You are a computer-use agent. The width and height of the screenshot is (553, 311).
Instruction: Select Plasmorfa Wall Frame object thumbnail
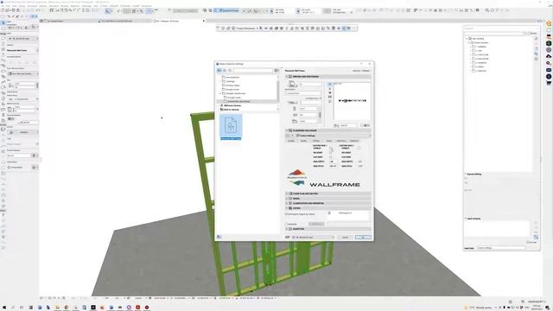click(231, 127)
